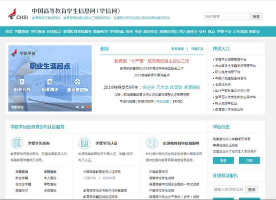Screen dimensions: 276x200
Task: Open the 专题汇总 link
Action: 197,49
